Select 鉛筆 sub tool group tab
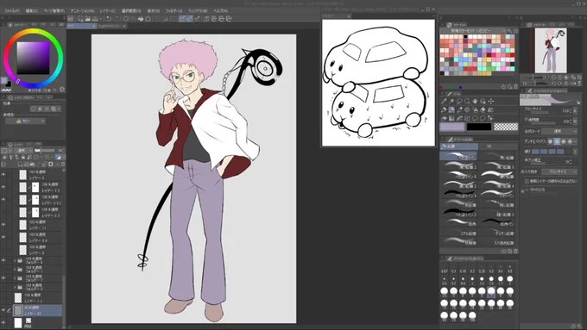Viewport: 587px width, 330px height. coord(459,146)
